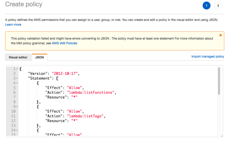Open the AWS IAM Policies link
Image resolution: width=233 pixels, height=145 pixels.
[65, 43]
